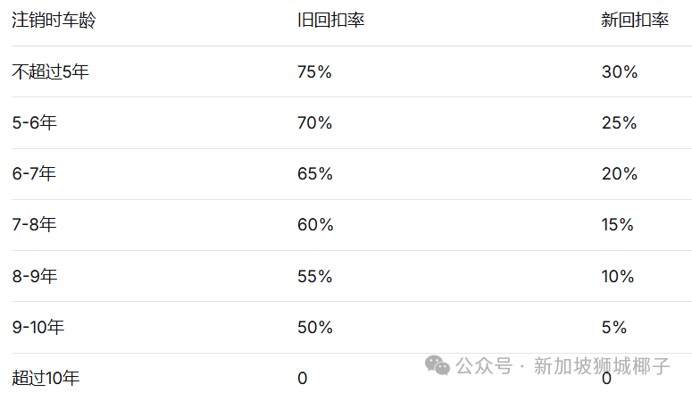Select the 6-7年 row label
This screenshot has height=393, width=692.
(34, 174)
